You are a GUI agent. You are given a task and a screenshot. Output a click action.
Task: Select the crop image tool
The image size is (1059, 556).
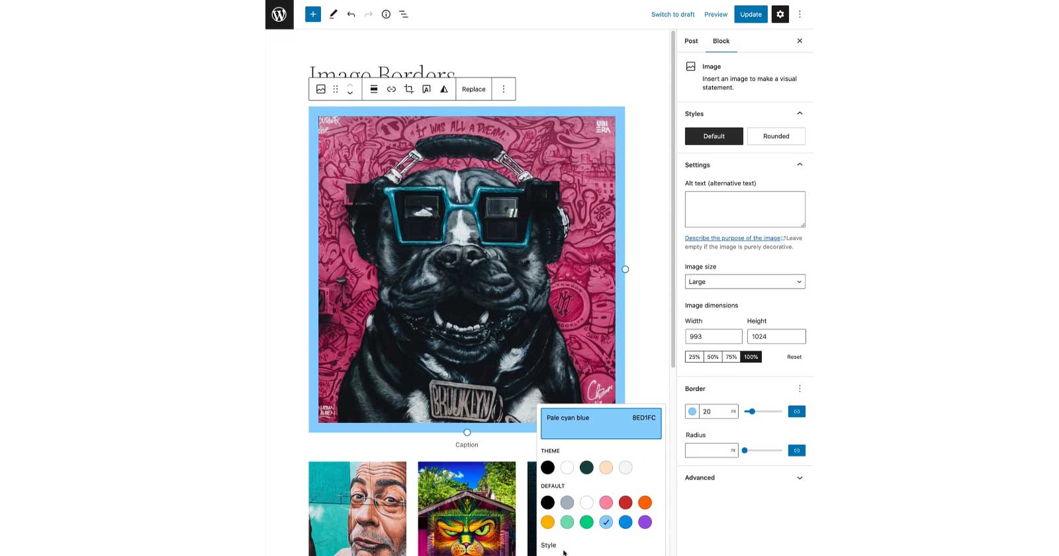point(409,89)
